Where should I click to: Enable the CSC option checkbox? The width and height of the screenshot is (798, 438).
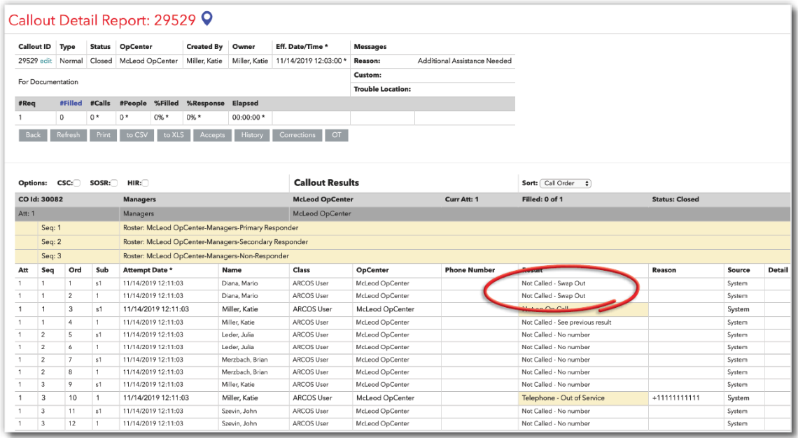77,183
